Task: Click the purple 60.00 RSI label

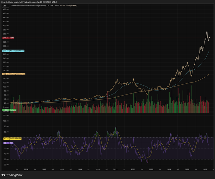Action: tap(8, 143)
